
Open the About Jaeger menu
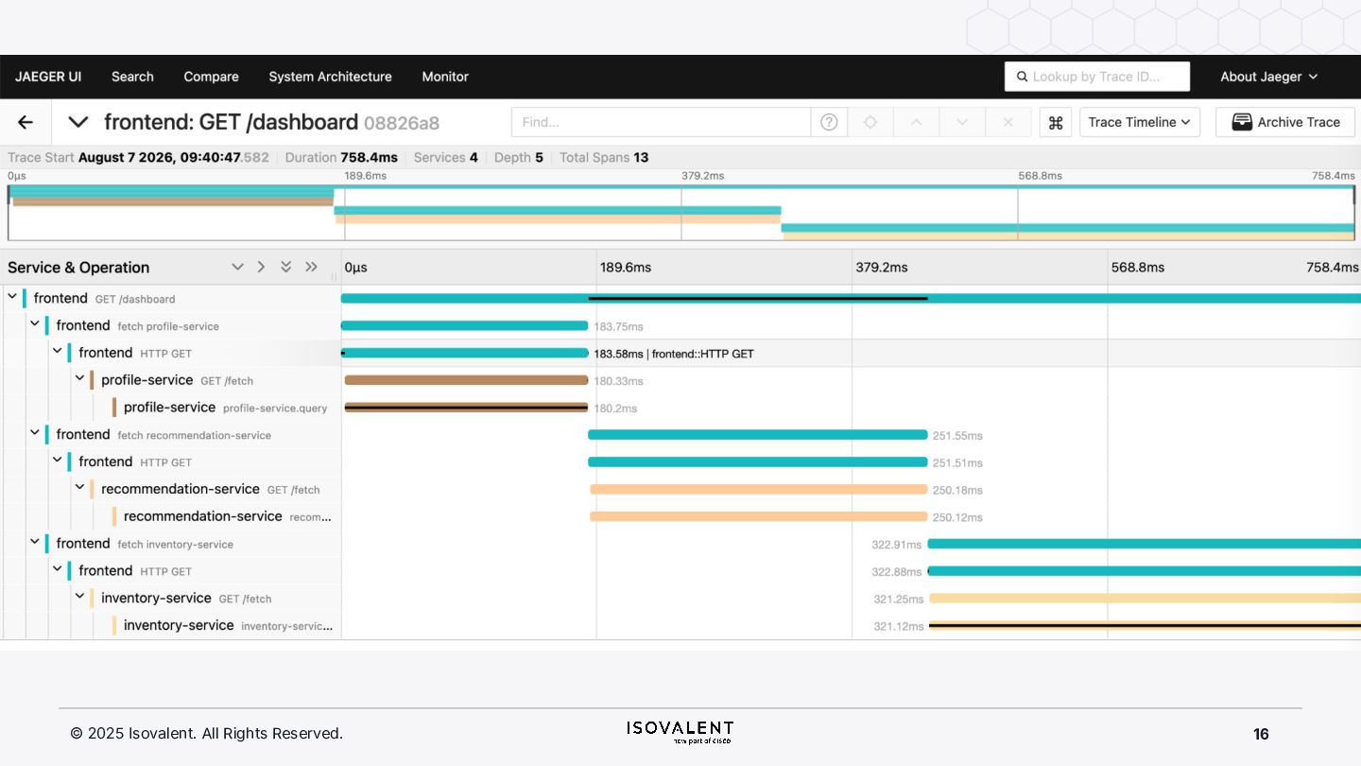coord(1268,77)
